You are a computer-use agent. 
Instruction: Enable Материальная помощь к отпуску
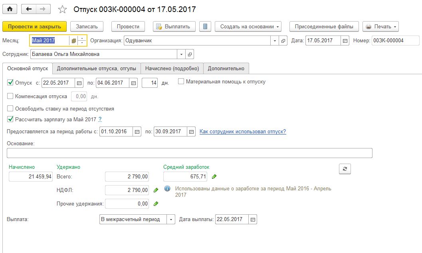pyautogui.click(x=181, y=82)
